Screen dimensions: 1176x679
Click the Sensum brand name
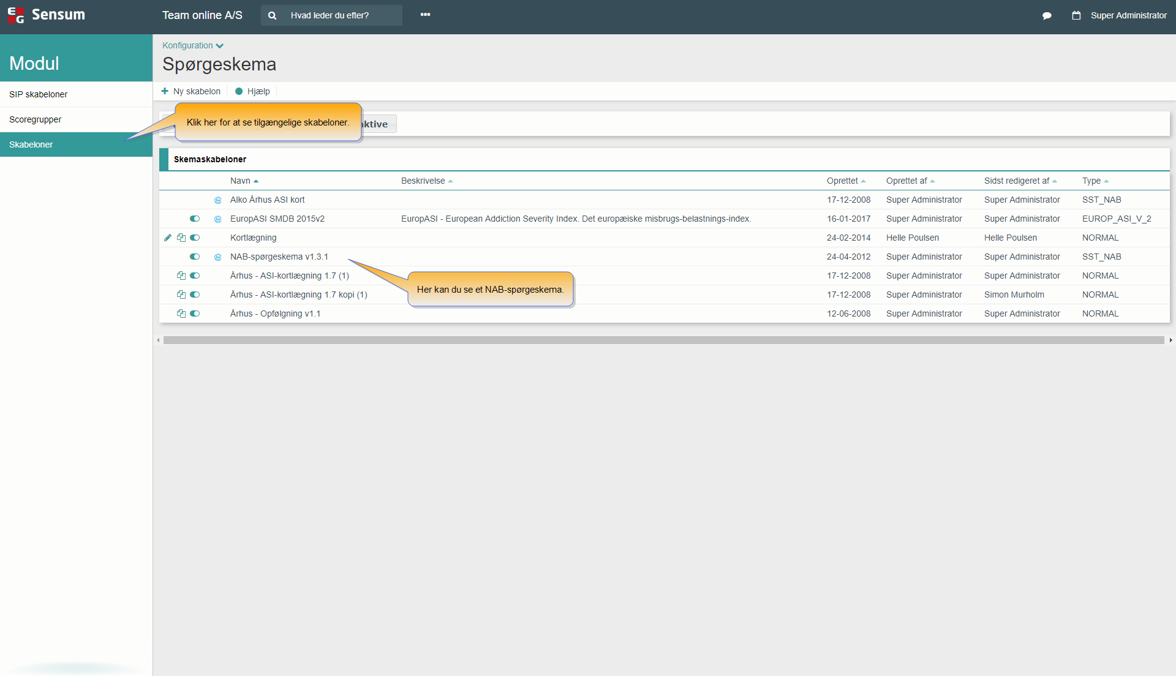58,15
